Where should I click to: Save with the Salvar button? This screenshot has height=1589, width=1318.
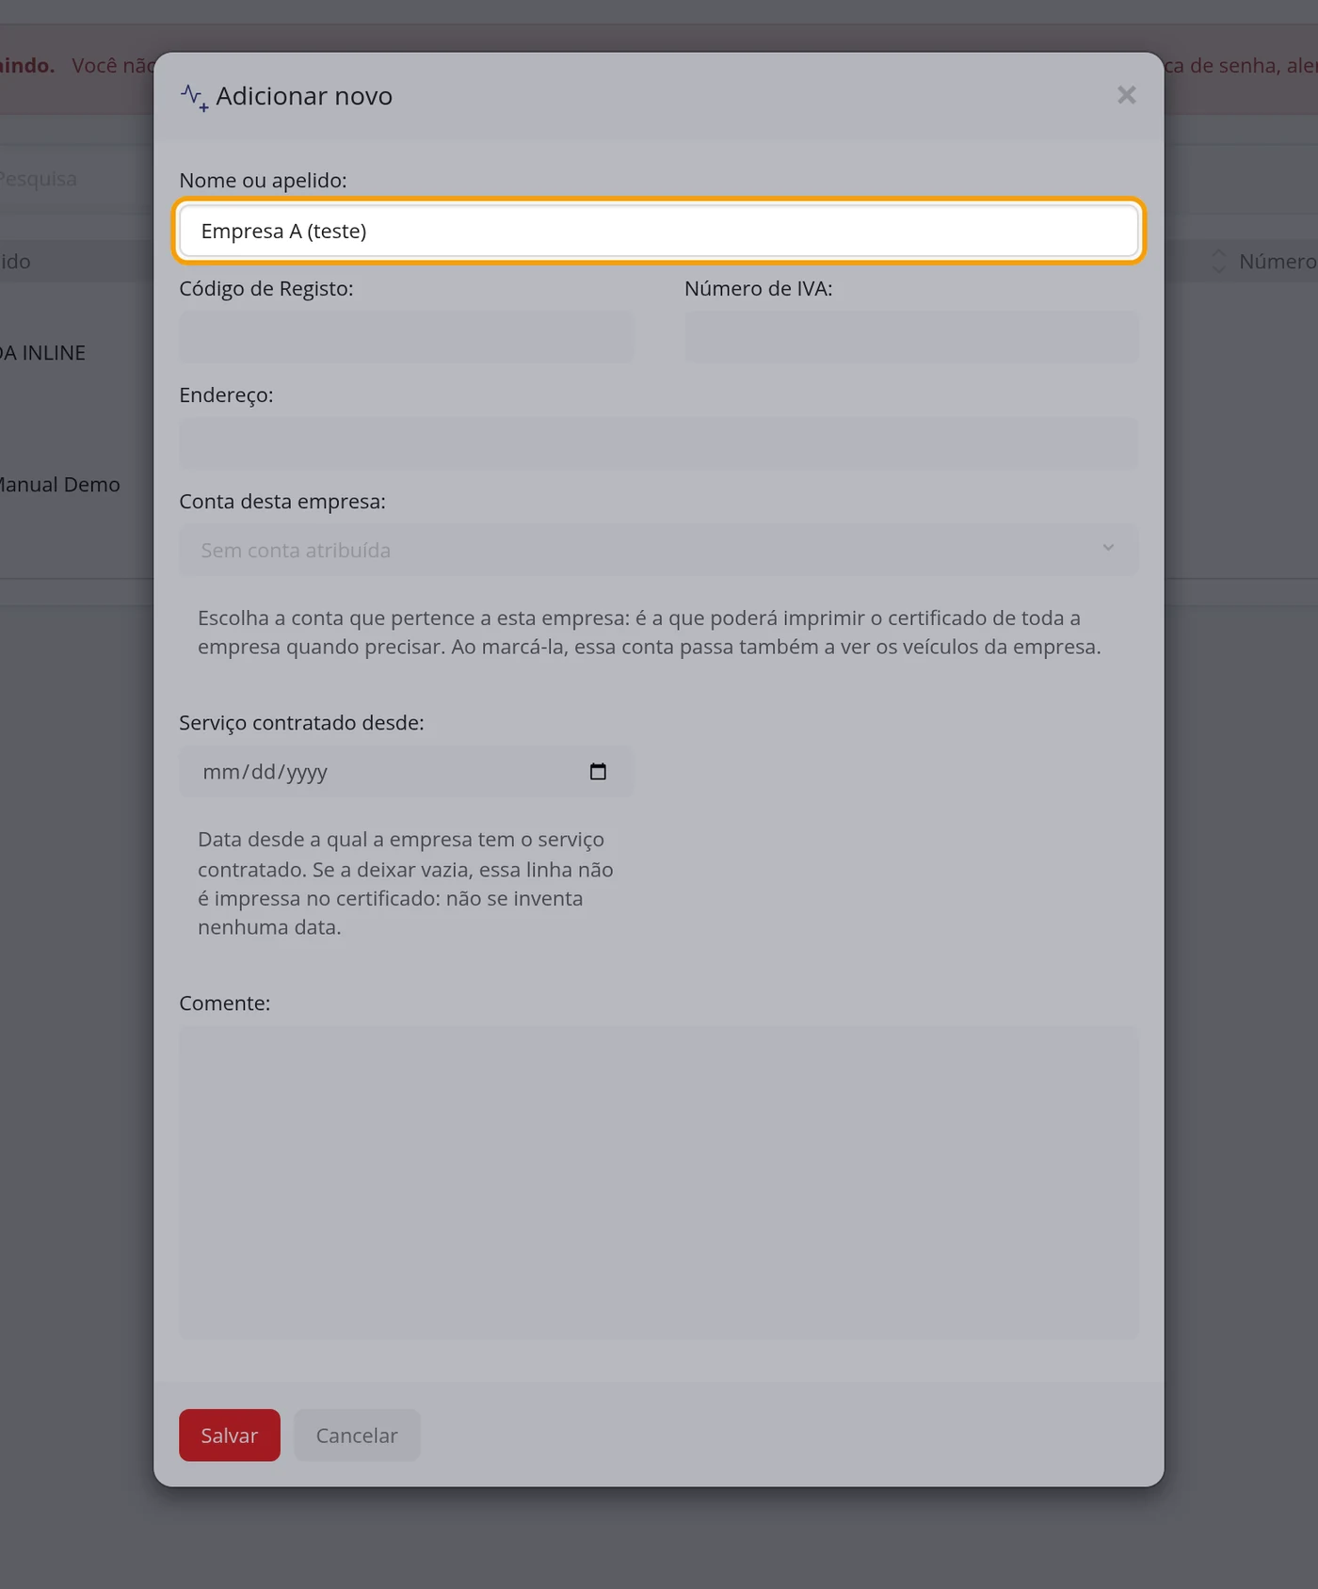click(x=230, y=1436)
